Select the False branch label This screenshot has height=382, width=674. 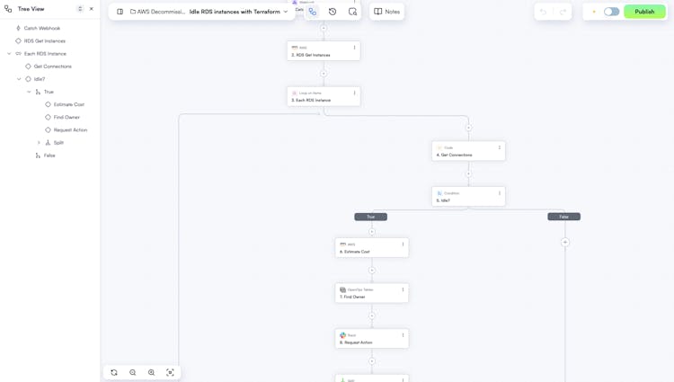pyautogui.click(x=564, y=217)
